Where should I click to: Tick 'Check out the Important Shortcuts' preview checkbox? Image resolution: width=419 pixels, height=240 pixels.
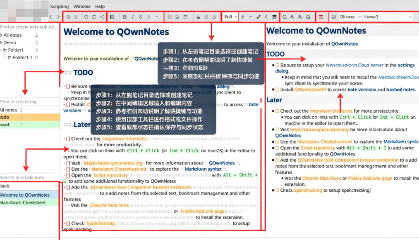click(278, 111)
